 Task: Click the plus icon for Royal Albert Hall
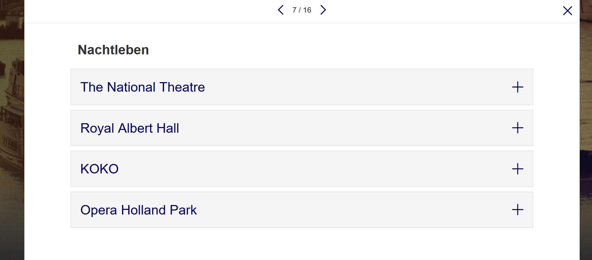tap(517, 128)
